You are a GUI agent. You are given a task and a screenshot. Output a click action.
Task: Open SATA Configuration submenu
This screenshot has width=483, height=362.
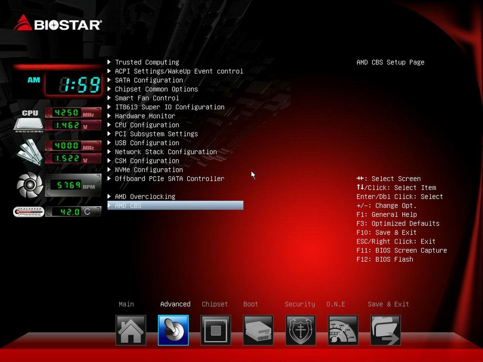click(x=149, y=80)
